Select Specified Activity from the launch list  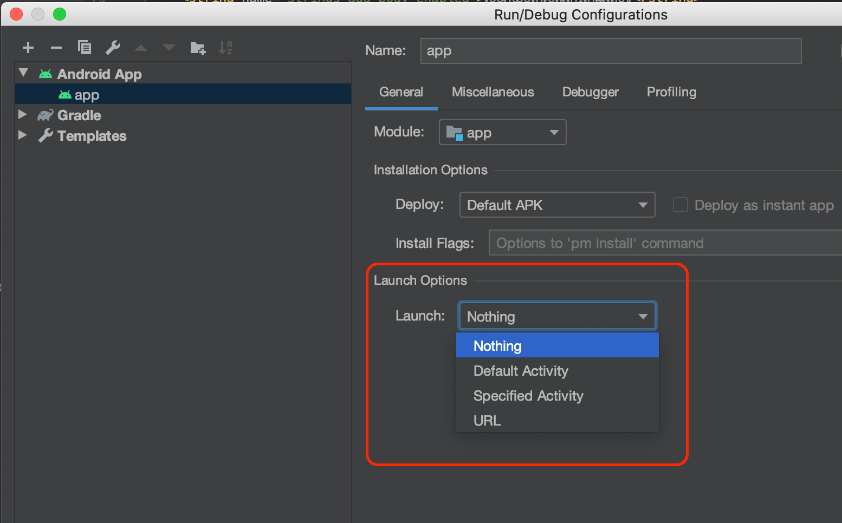click(x=528, y=396)
